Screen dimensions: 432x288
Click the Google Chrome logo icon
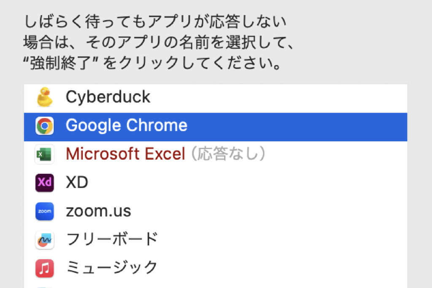(x=44, y=126)
